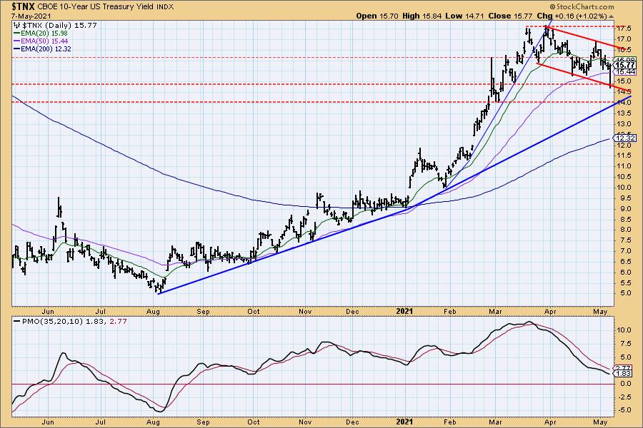643x428 pixels.
Task: Click the 'Dec' label under the PMO panel
Action: (x=352, y=422)
